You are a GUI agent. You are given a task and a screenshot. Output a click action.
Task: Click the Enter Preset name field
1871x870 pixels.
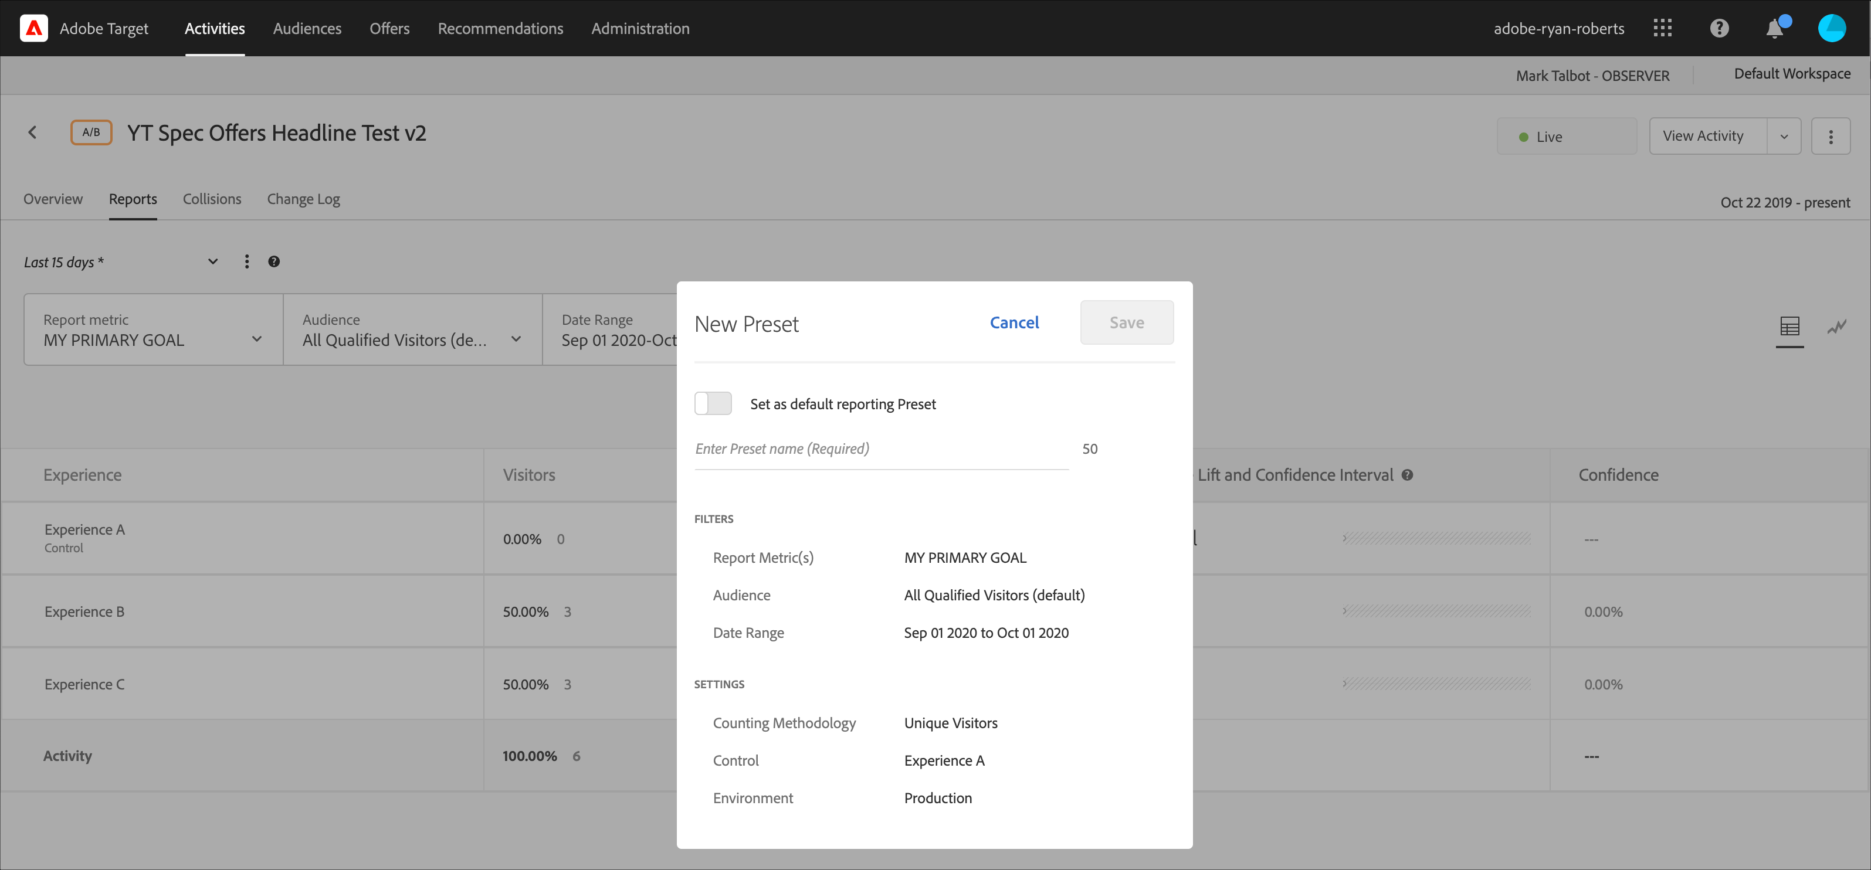tap(880, 449)
